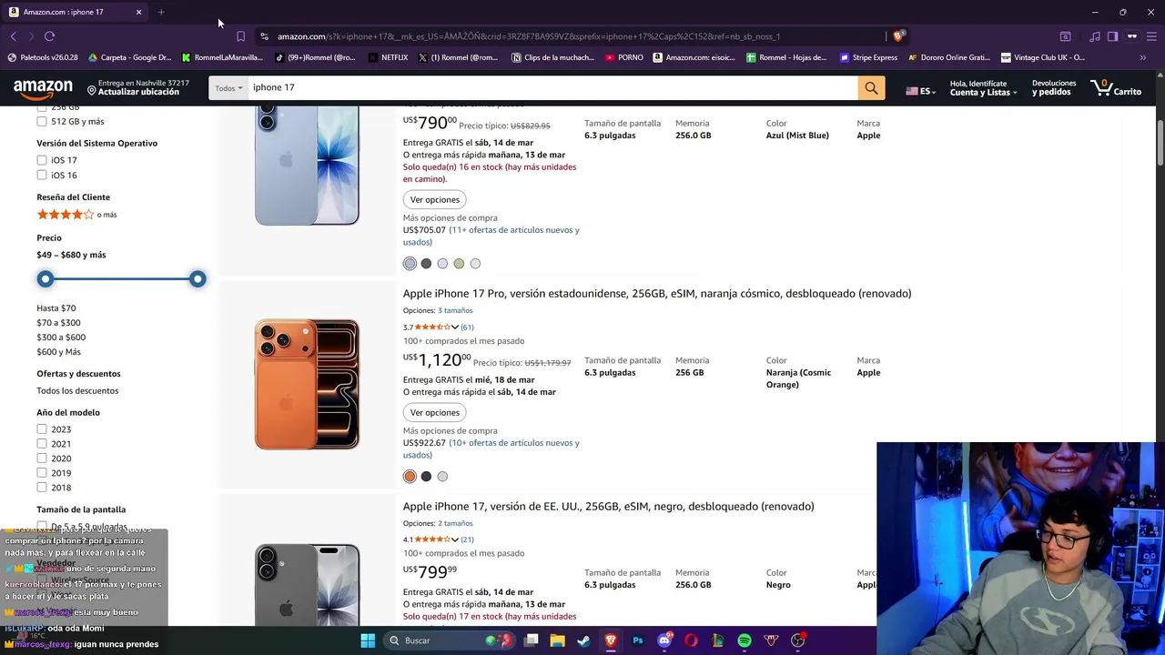
Task: Open the ES language selector
Action: coord(919,91)
